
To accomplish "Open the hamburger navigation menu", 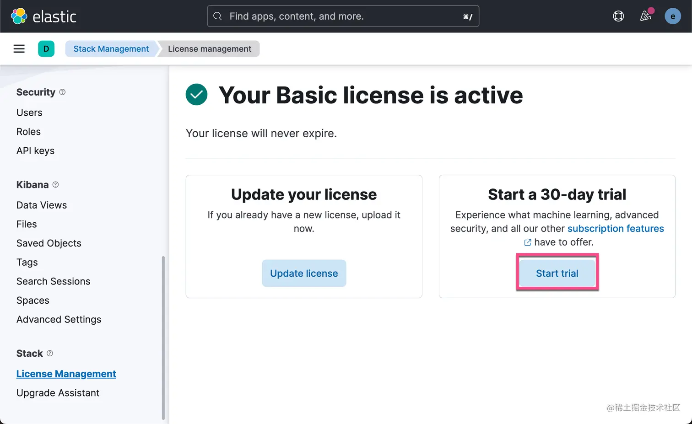I will coord(19,48).
